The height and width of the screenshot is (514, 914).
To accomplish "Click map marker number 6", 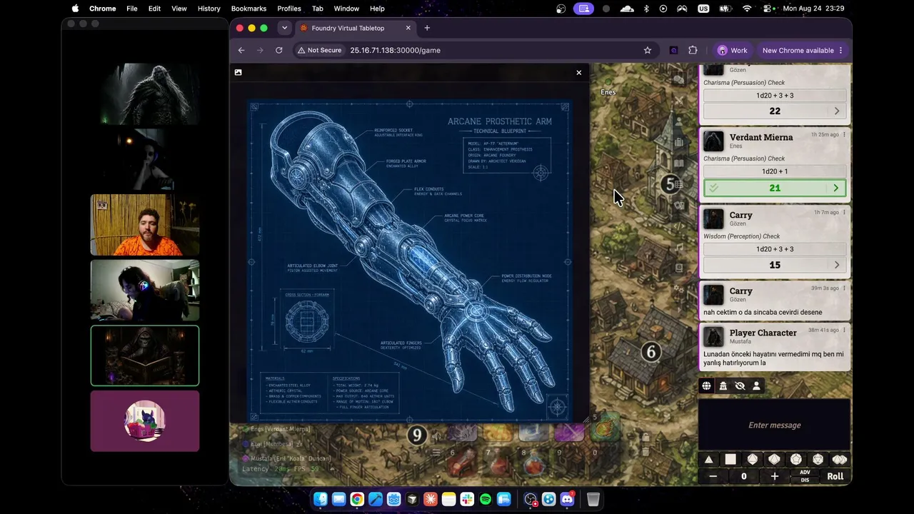I will [651, 352].
